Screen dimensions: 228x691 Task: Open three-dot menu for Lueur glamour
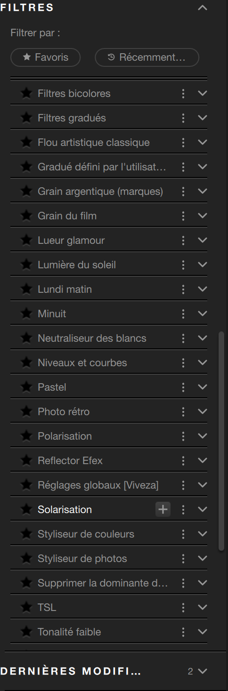coord(183,240)
